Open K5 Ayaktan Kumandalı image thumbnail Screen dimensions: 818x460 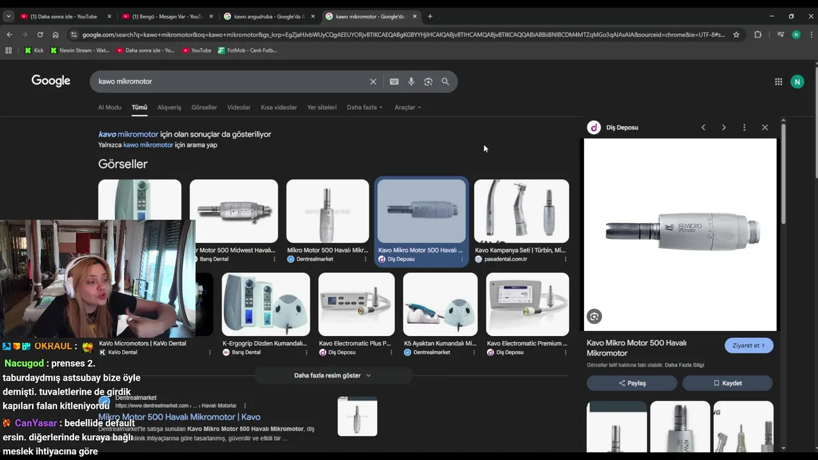point(440,304)
